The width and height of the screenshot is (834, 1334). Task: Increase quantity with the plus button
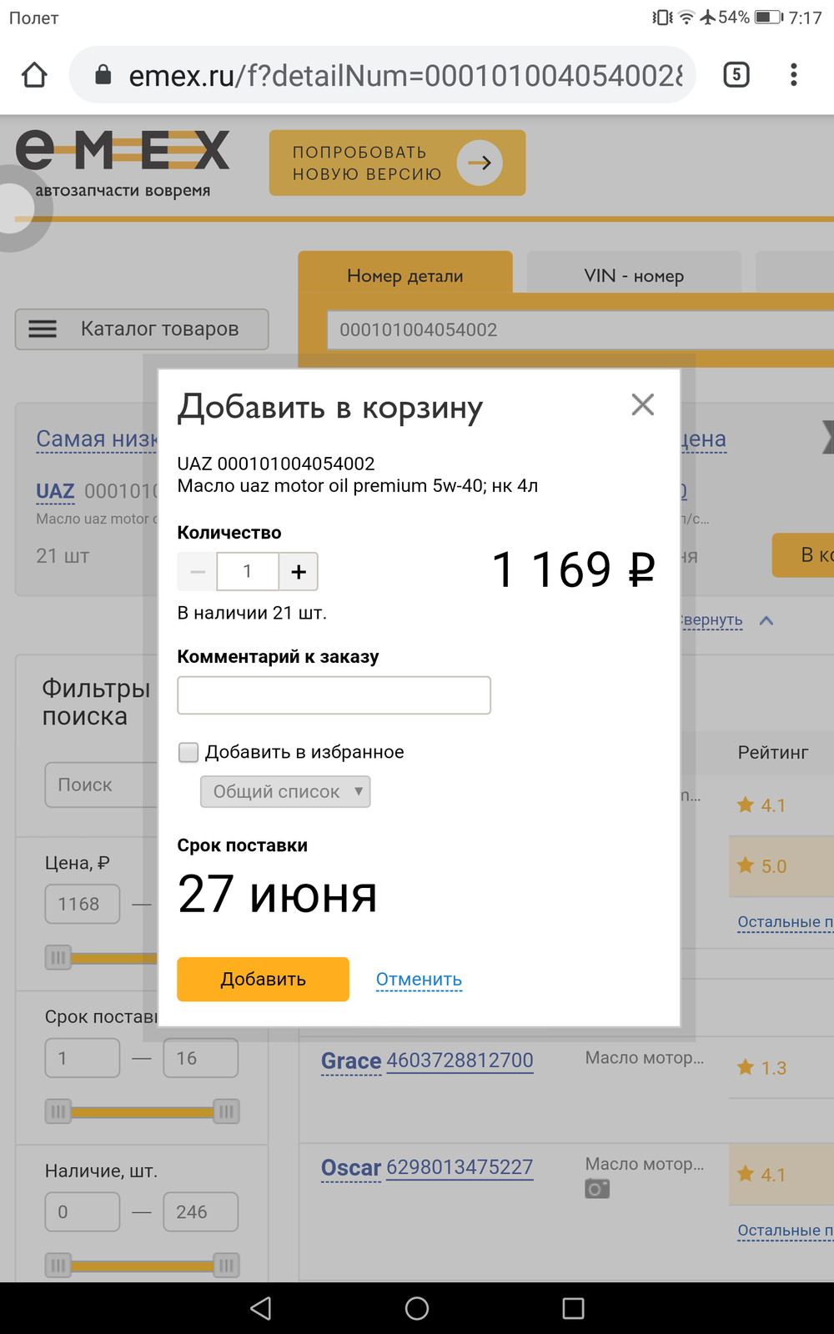(x=299, y=572)
